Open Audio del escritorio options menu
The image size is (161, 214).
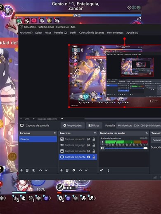point(102,143)
